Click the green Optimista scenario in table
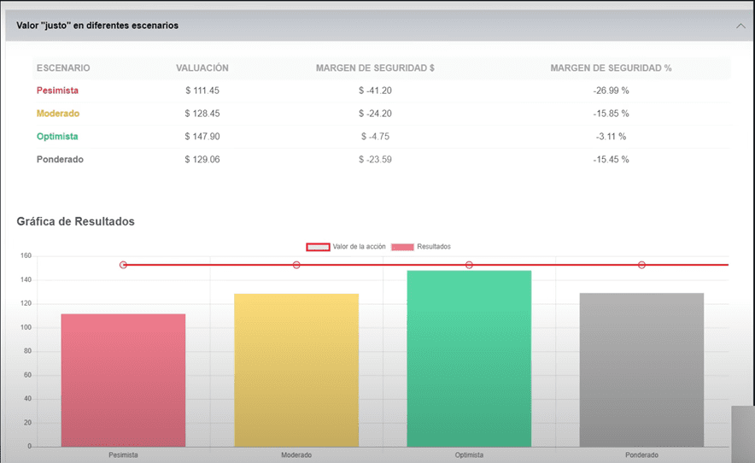 pyautogui.click(x=58, y=137)
